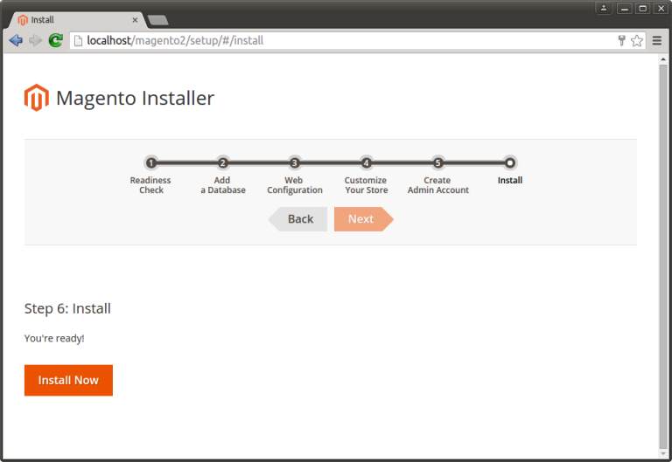Select step 3 Web Configuration

click(295, 162)
